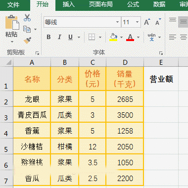This screenshot has width=188, height=188.
Task: Click the Cut scissors icon
Action: point(27,17)
